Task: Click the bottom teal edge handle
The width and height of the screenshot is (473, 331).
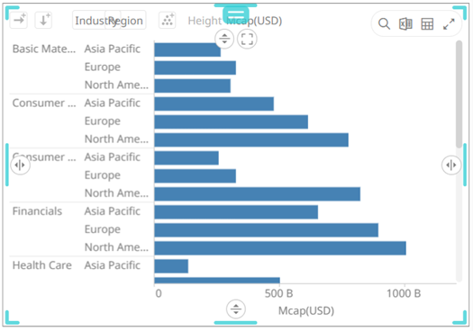Action: click(235, 323)
